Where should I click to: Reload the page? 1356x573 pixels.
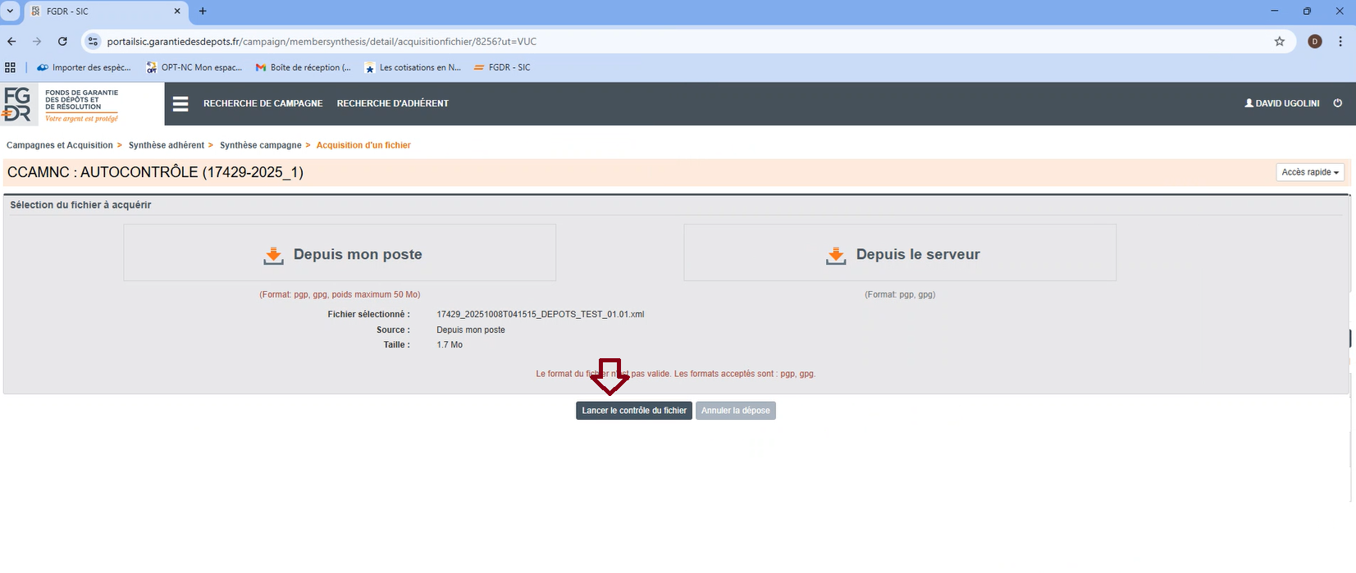62,42
